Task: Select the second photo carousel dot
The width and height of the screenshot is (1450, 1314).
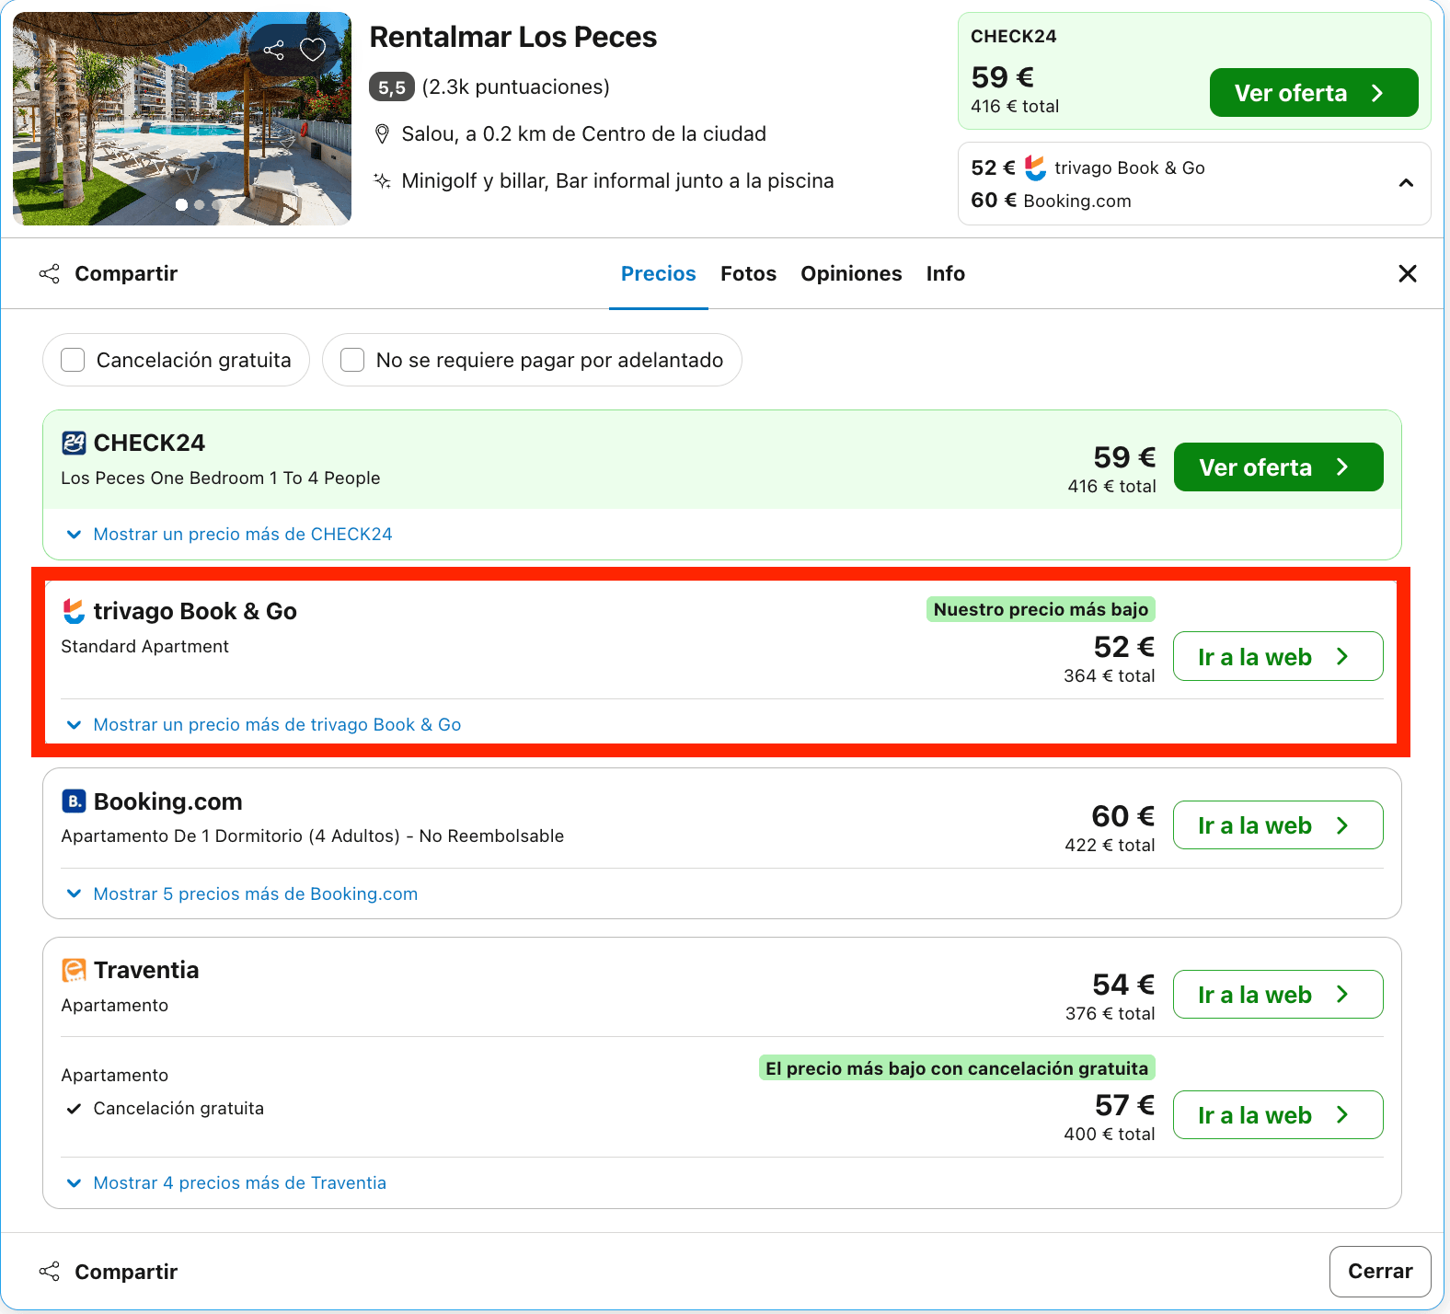Action: (200, 205)
